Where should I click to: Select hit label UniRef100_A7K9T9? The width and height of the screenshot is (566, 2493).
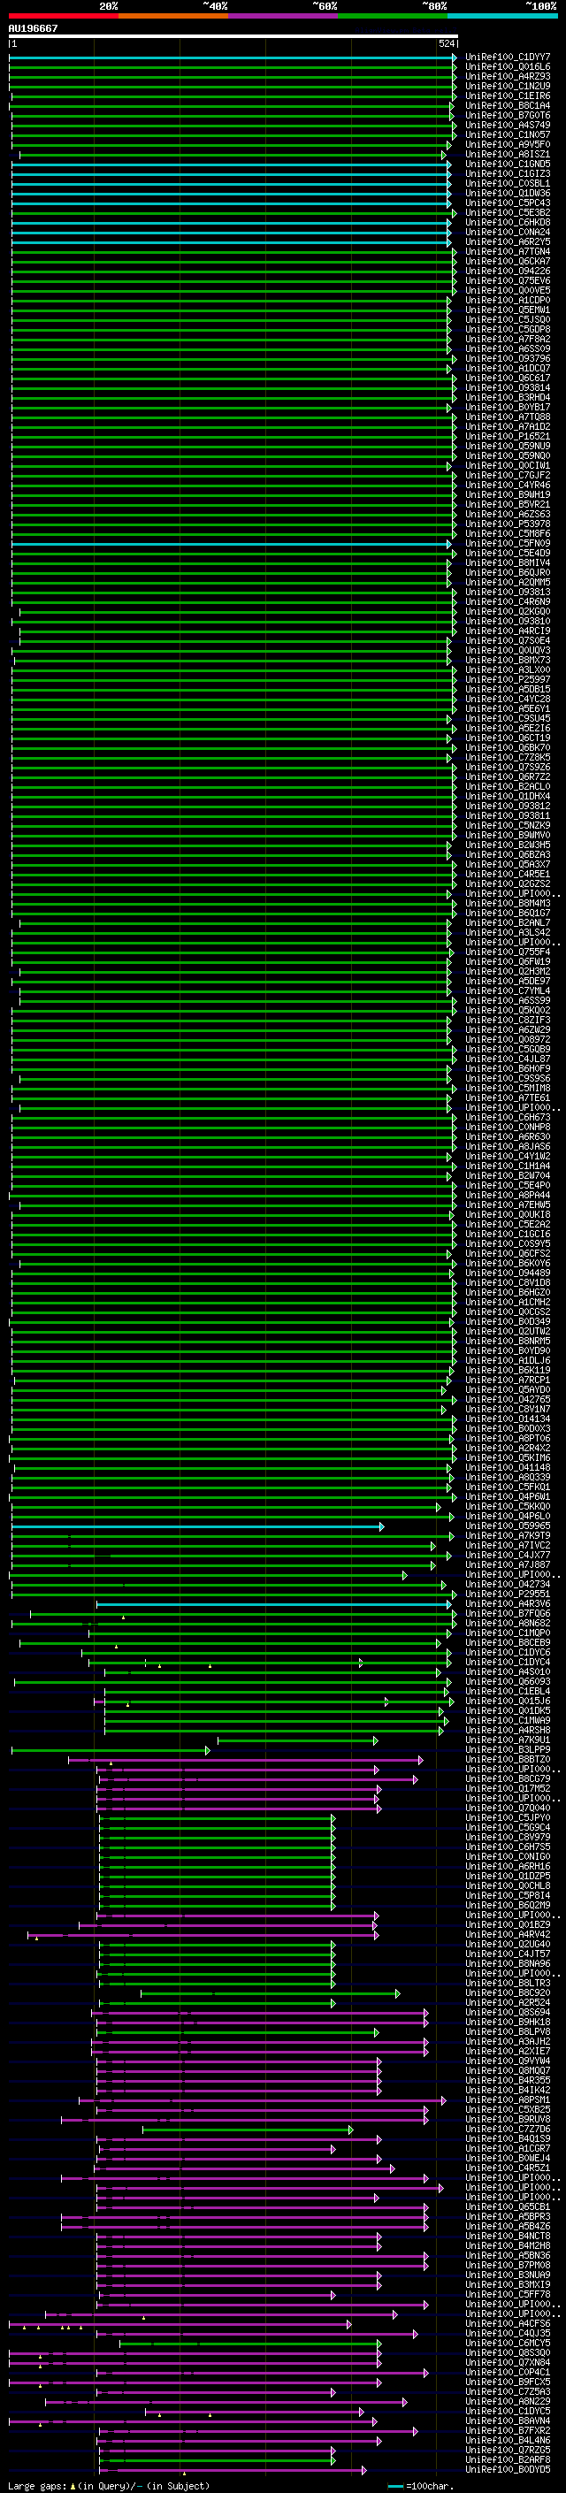pos(508,1537)
